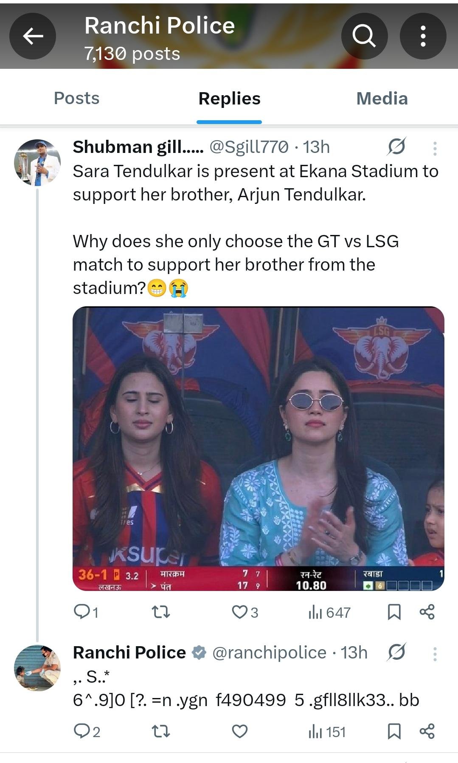The width and height of the screenshot is (458, 763).
Task: Open Shubman gill's profile picture
Action: point(37,162)
